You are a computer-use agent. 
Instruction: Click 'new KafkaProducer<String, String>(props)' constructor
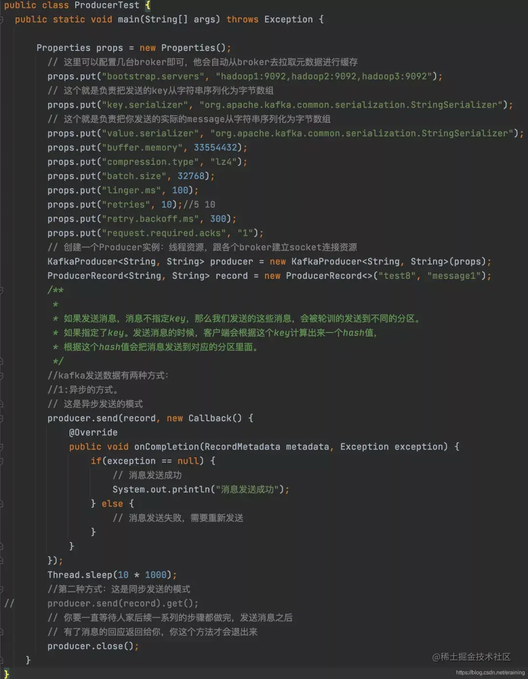coord(378,262)
